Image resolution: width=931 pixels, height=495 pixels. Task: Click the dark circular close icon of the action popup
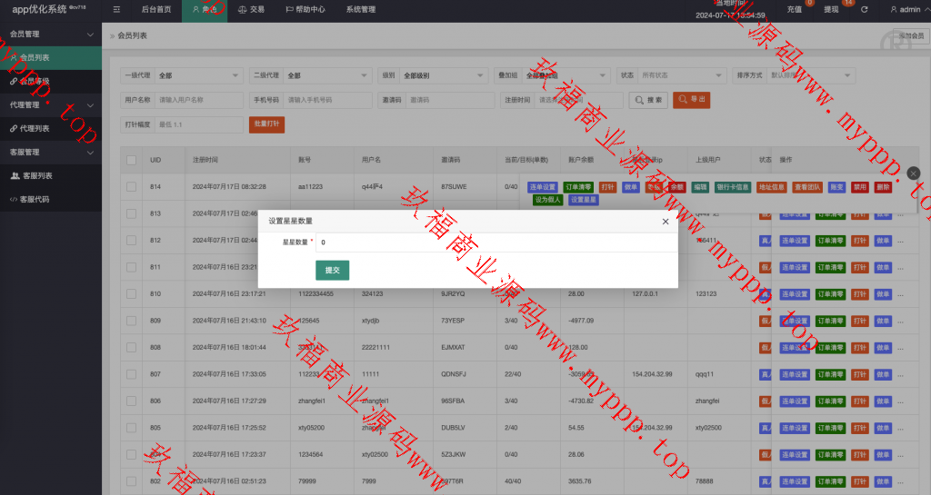point(914,173)
